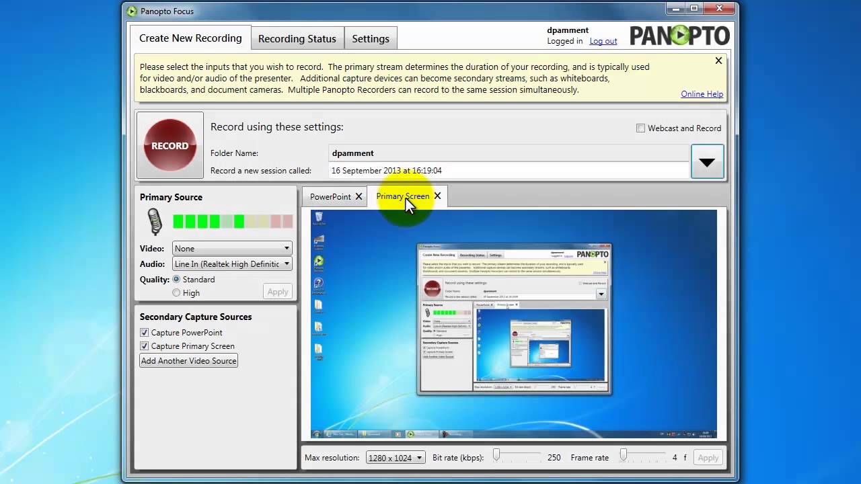Switch to the Recording Status tab
The height and width of the screenshot is (484, 861).
click(x=297, y=38)
